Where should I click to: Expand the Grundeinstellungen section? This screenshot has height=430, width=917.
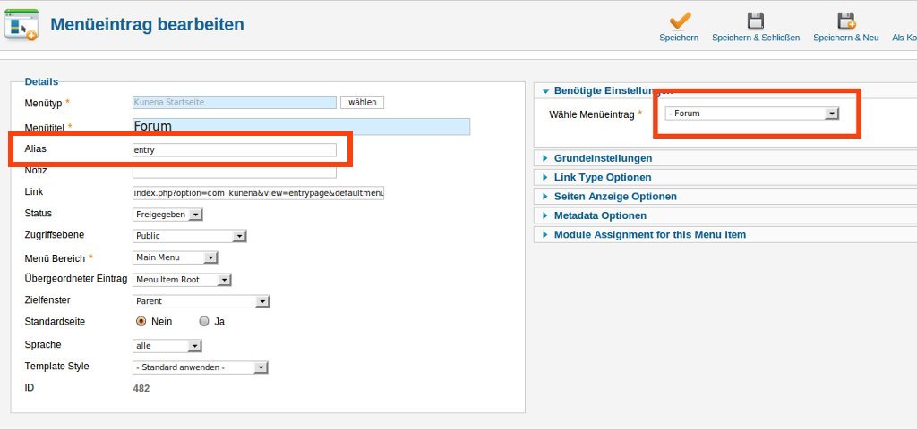pyautogui.click(x=603, y=158)
